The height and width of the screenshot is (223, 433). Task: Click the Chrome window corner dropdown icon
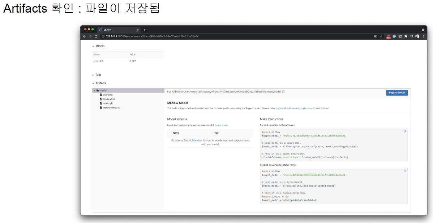(423, 30)
